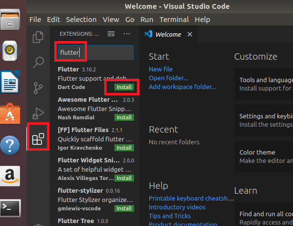Open Rhythmbox speaker icon in dock
This screenshot has width=293, height=226.
click(10, 51)
